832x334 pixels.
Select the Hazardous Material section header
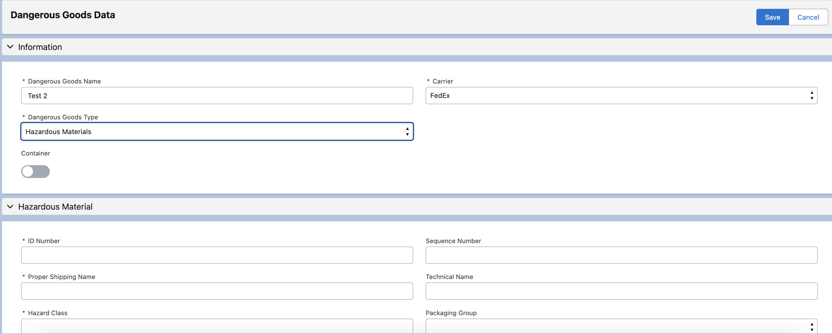click(x=55, y=207)
